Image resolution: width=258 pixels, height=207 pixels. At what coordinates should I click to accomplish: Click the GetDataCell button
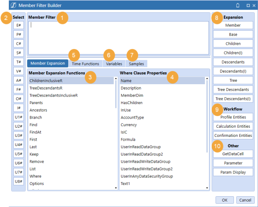coord(233,154)
